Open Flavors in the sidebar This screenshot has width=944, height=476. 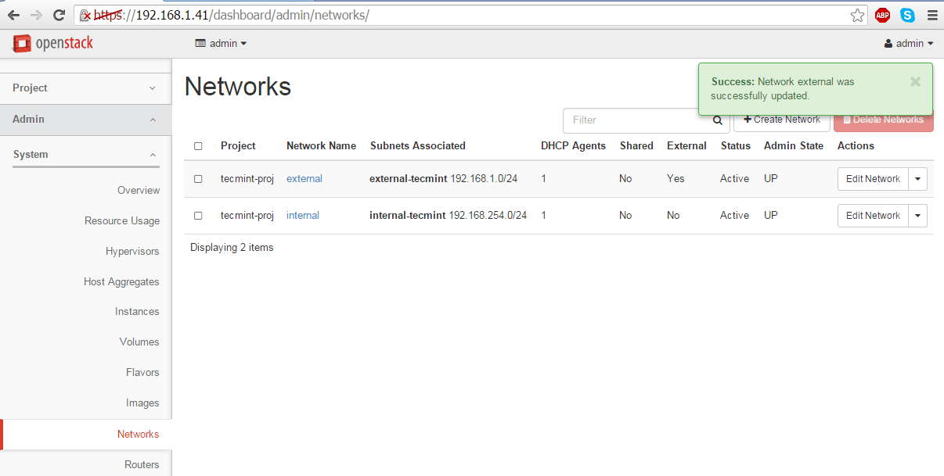(x=142, y=373)
